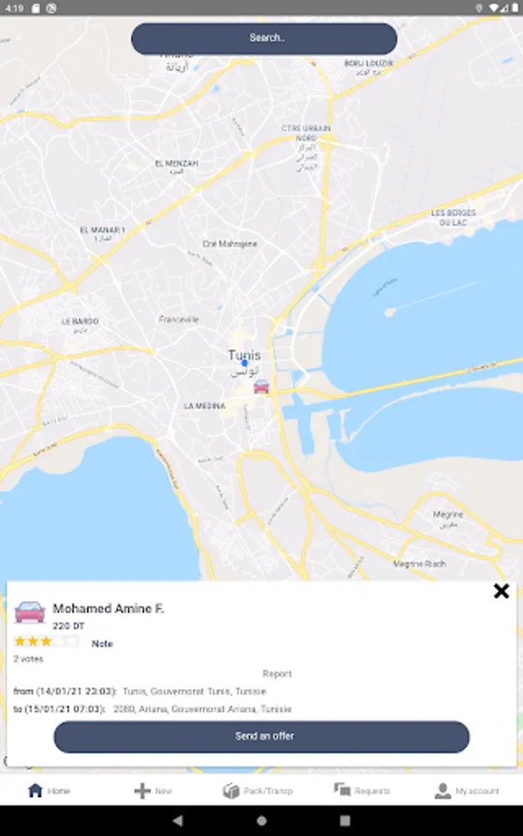Open the My account tab

[x=467, y=790]
